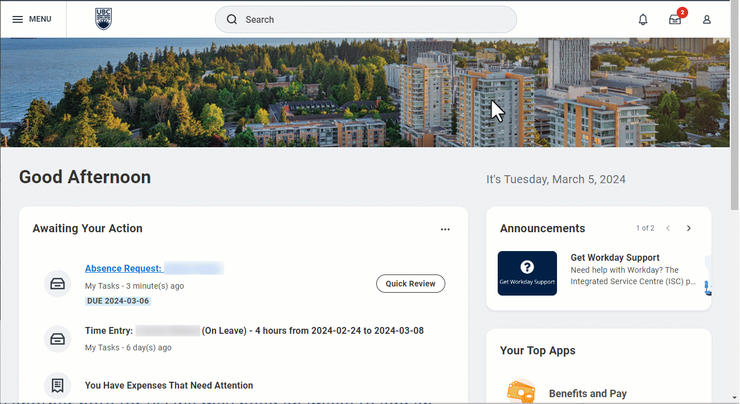The image size is (740, 404).
Task: Click the DUE 2024-03-06 badge
Action: click(117, 301)
